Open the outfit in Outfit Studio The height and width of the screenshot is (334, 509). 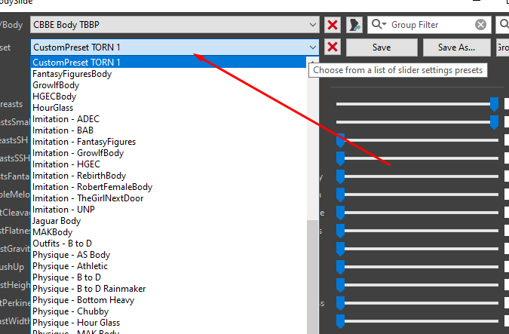354,25
